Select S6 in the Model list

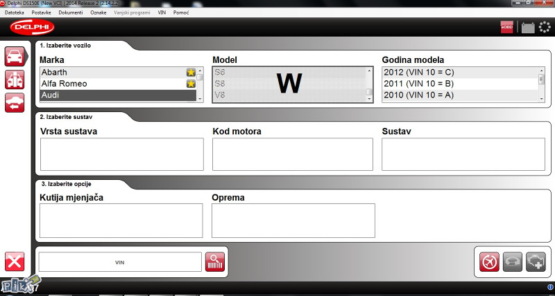tap(289, 73)
